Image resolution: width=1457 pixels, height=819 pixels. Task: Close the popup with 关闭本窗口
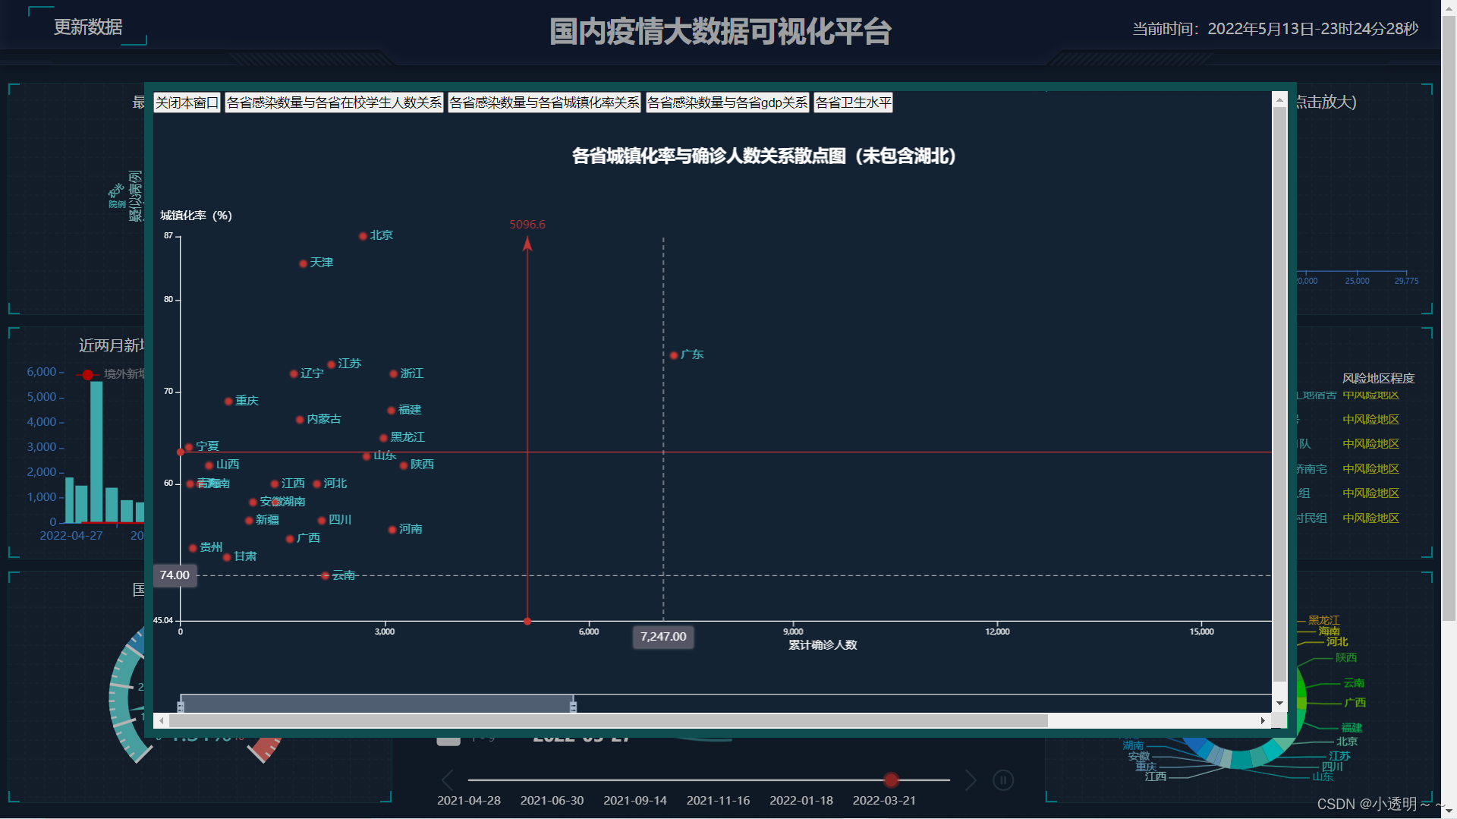(x=187, y=102)
